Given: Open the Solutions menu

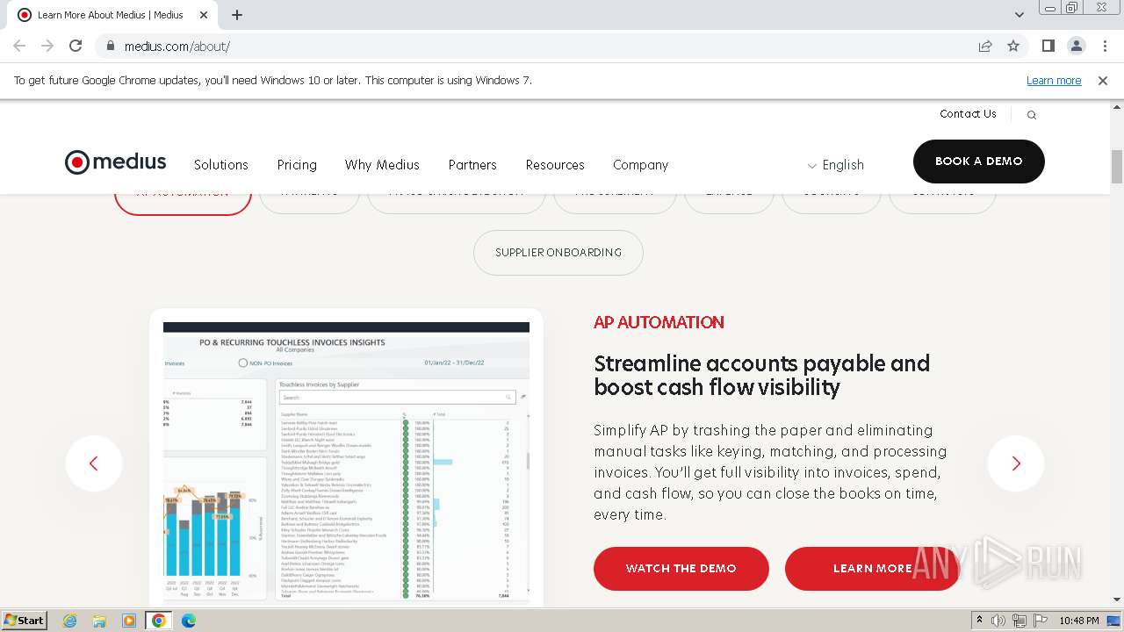Looking at the screenshot, I should (x=221, y=165).
